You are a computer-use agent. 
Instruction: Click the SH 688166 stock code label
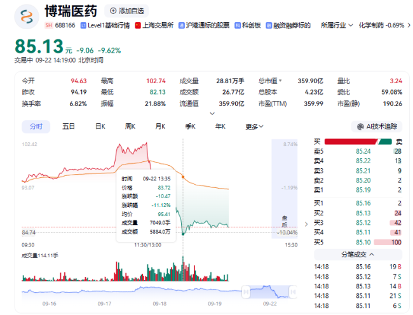(x=60, y=25)
